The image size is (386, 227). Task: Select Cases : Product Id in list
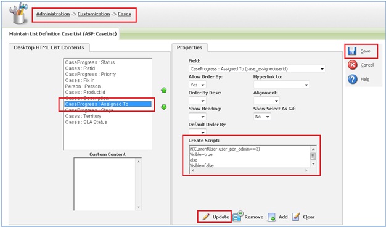pos(85,92)
